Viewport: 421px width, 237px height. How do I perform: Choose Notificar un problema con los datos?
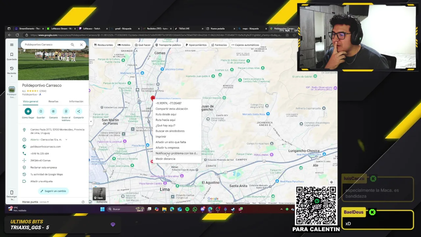click(178, 153)
